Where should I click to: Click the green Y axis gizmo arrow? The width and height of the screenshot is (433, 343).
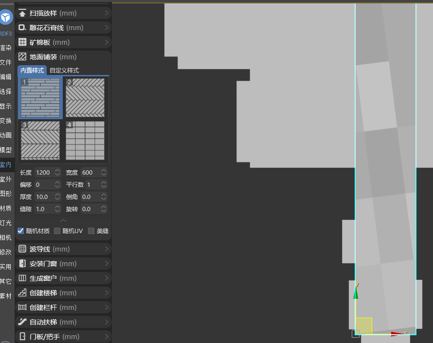point(356,292)
